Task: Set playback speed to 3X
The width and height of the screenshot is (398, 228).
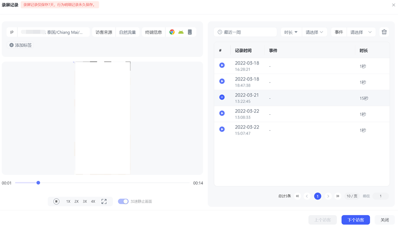Action: (85, 201)
